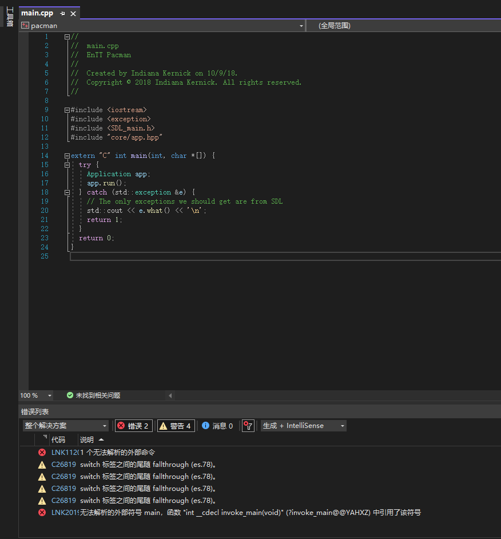Sort by the 说明 column header
This screenshot has height=539, width=501.
86,439
